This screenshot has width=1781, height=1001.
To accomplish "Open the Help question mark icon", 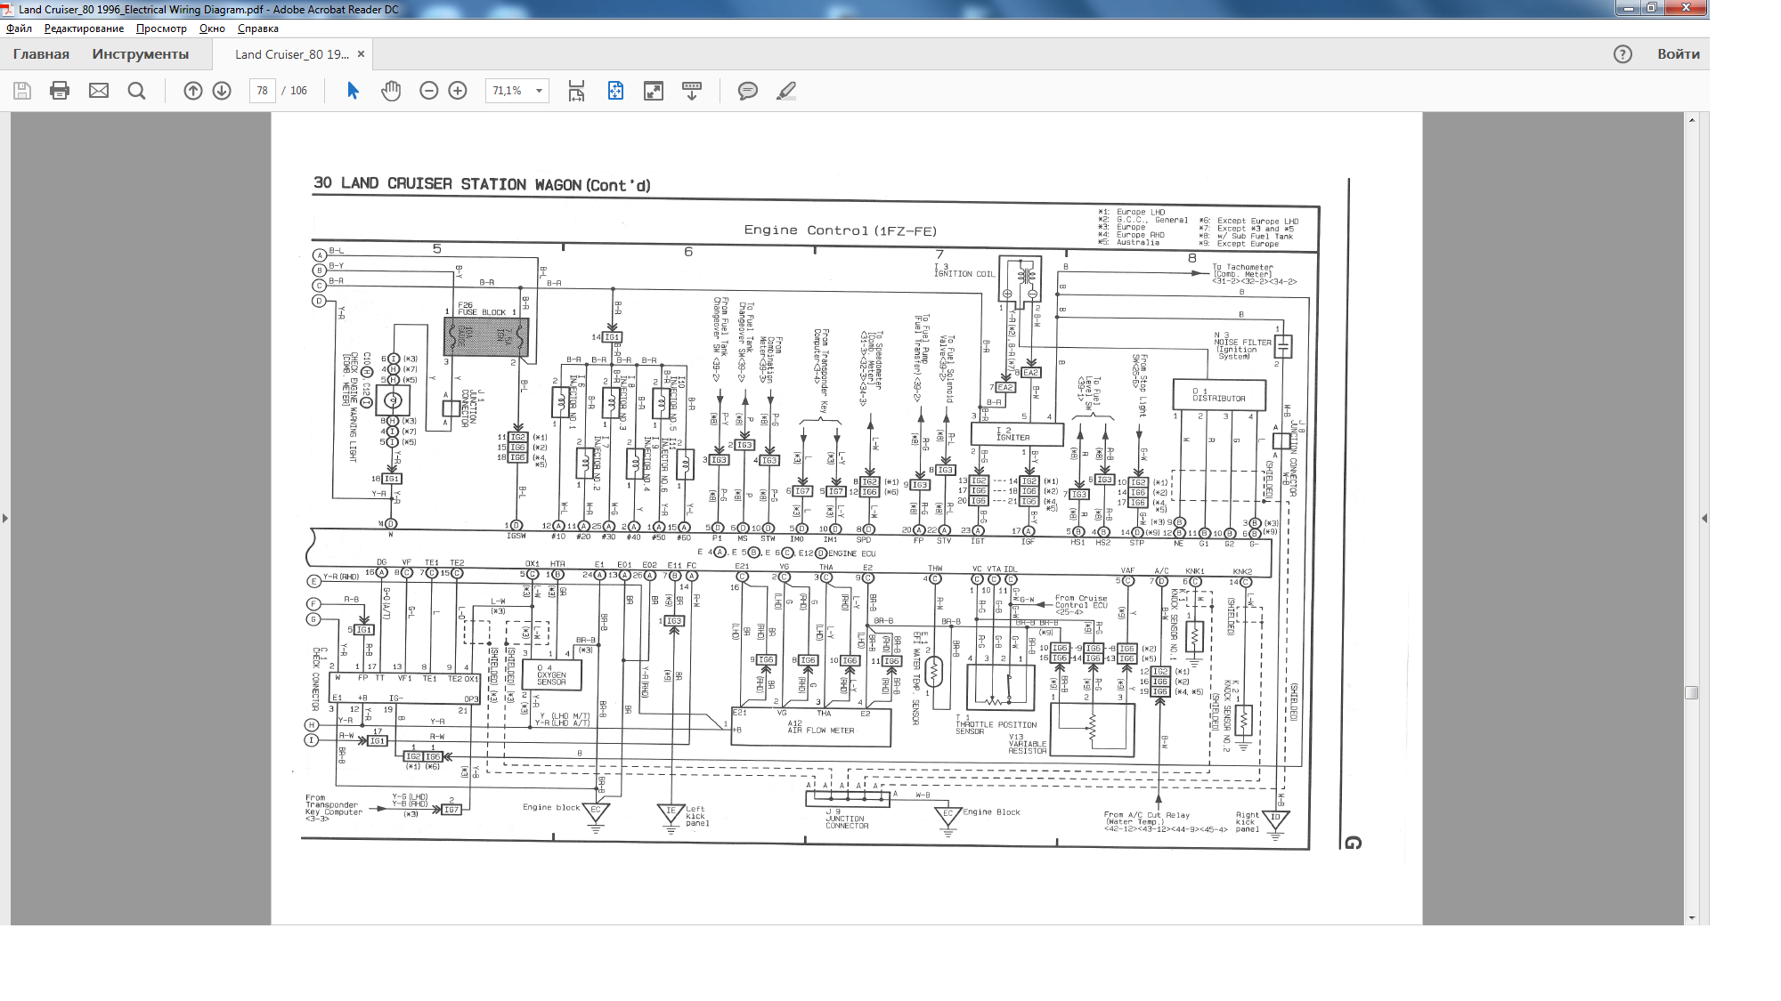I will 1622,54.
